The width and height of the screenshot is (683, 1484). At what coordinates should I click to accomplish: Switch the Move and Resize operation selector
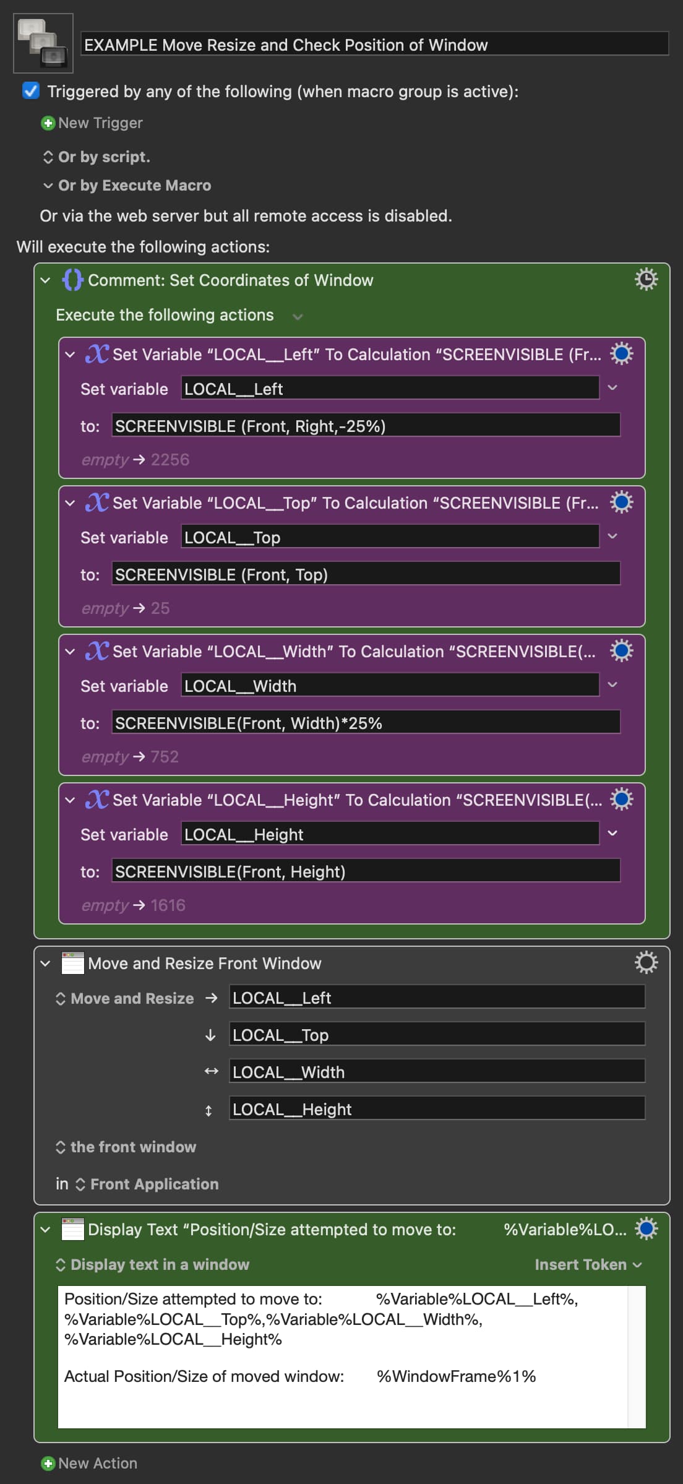coord(124,998)
